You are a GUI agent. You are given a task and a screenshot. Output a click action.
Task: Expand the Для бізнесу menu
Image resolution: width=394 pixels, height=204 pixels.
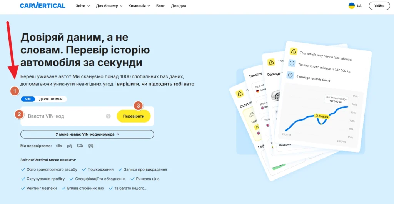[x=109, y=6]
